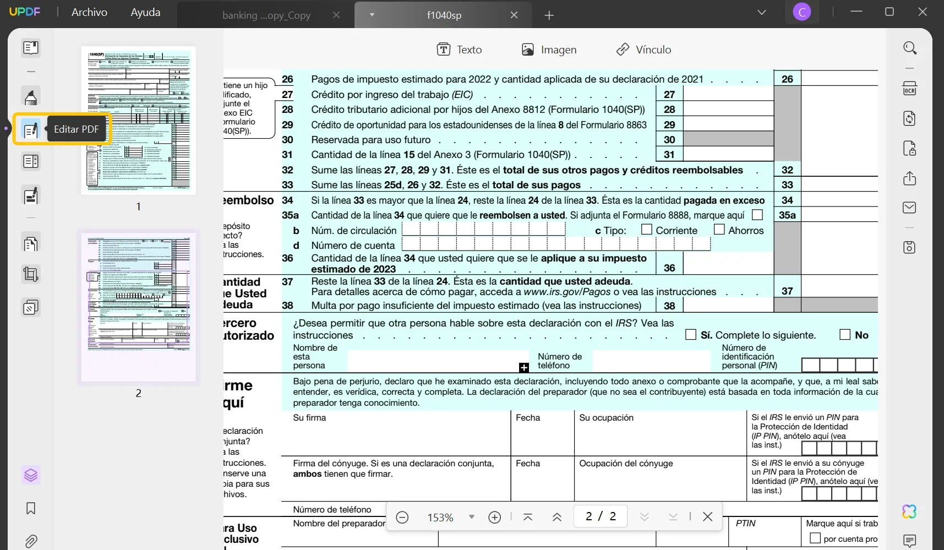Select the f1040sp tab
Screen dimensions: 944x550
coord(444,15)
